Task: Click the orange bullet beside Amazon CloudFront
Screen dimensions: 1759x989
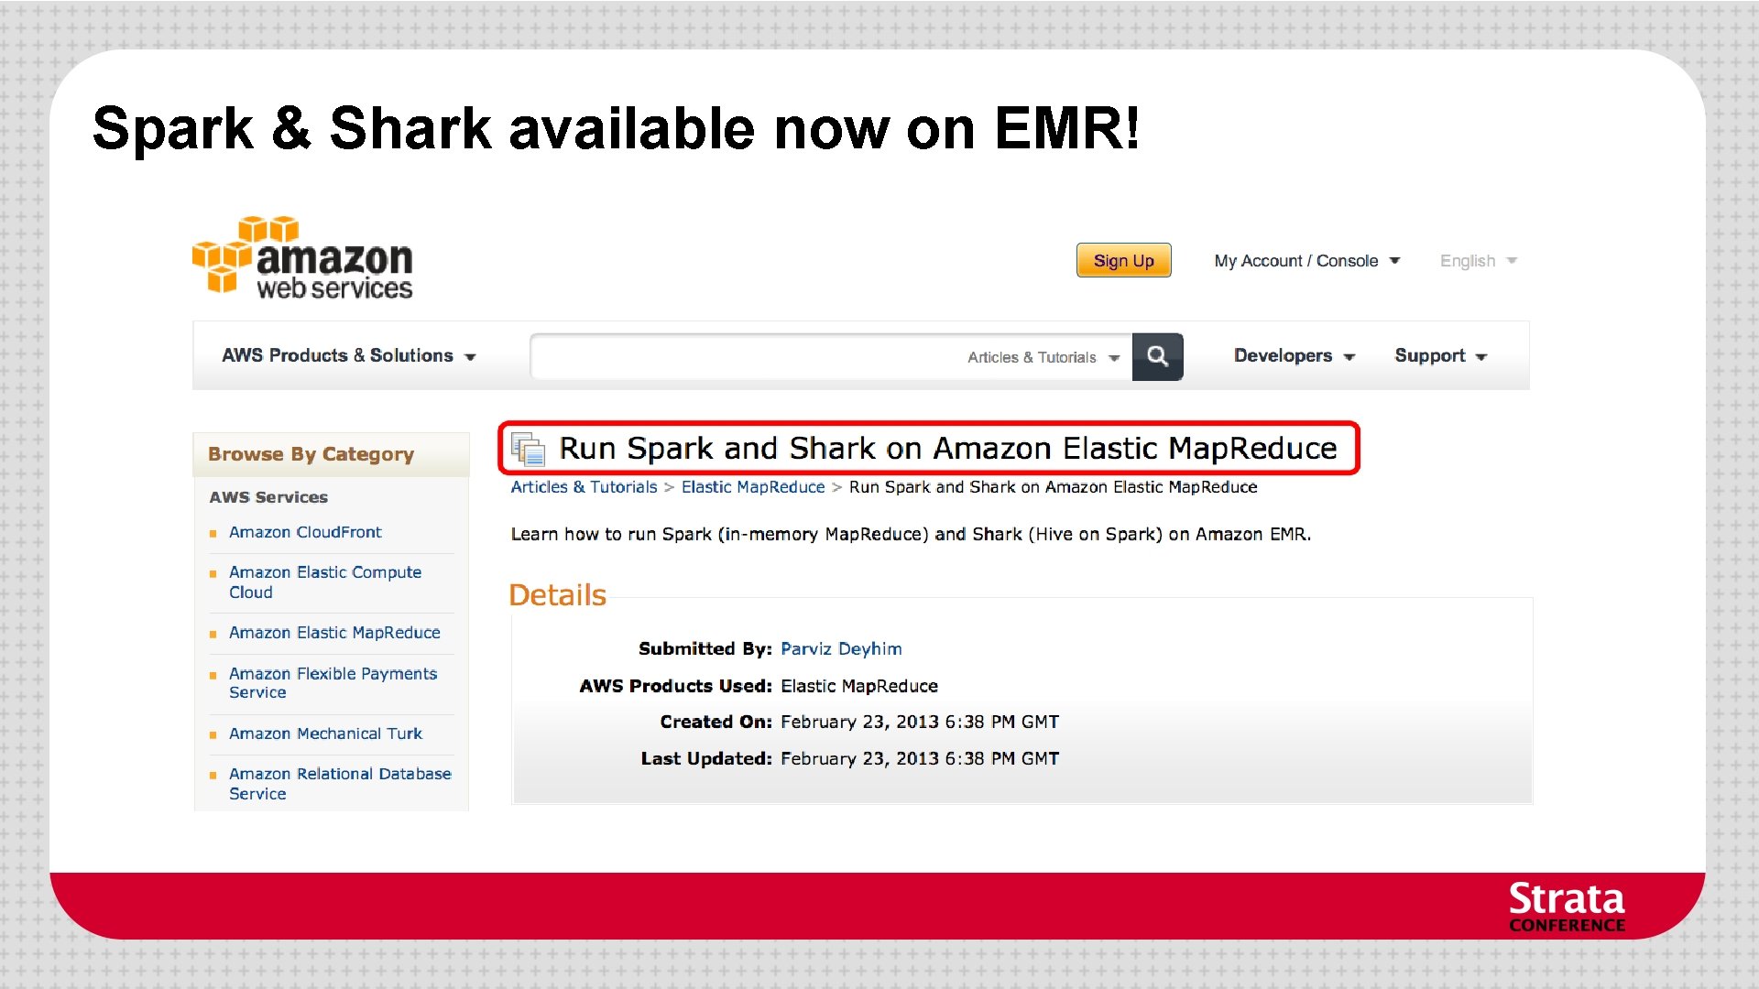Action: click(213, 532)
